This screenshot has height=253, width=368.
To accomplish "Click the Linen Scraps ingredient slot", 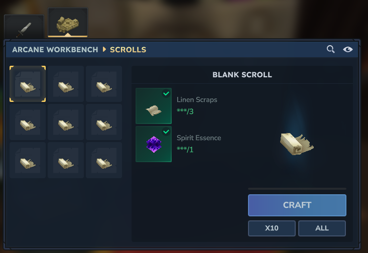I will [154, 106].
